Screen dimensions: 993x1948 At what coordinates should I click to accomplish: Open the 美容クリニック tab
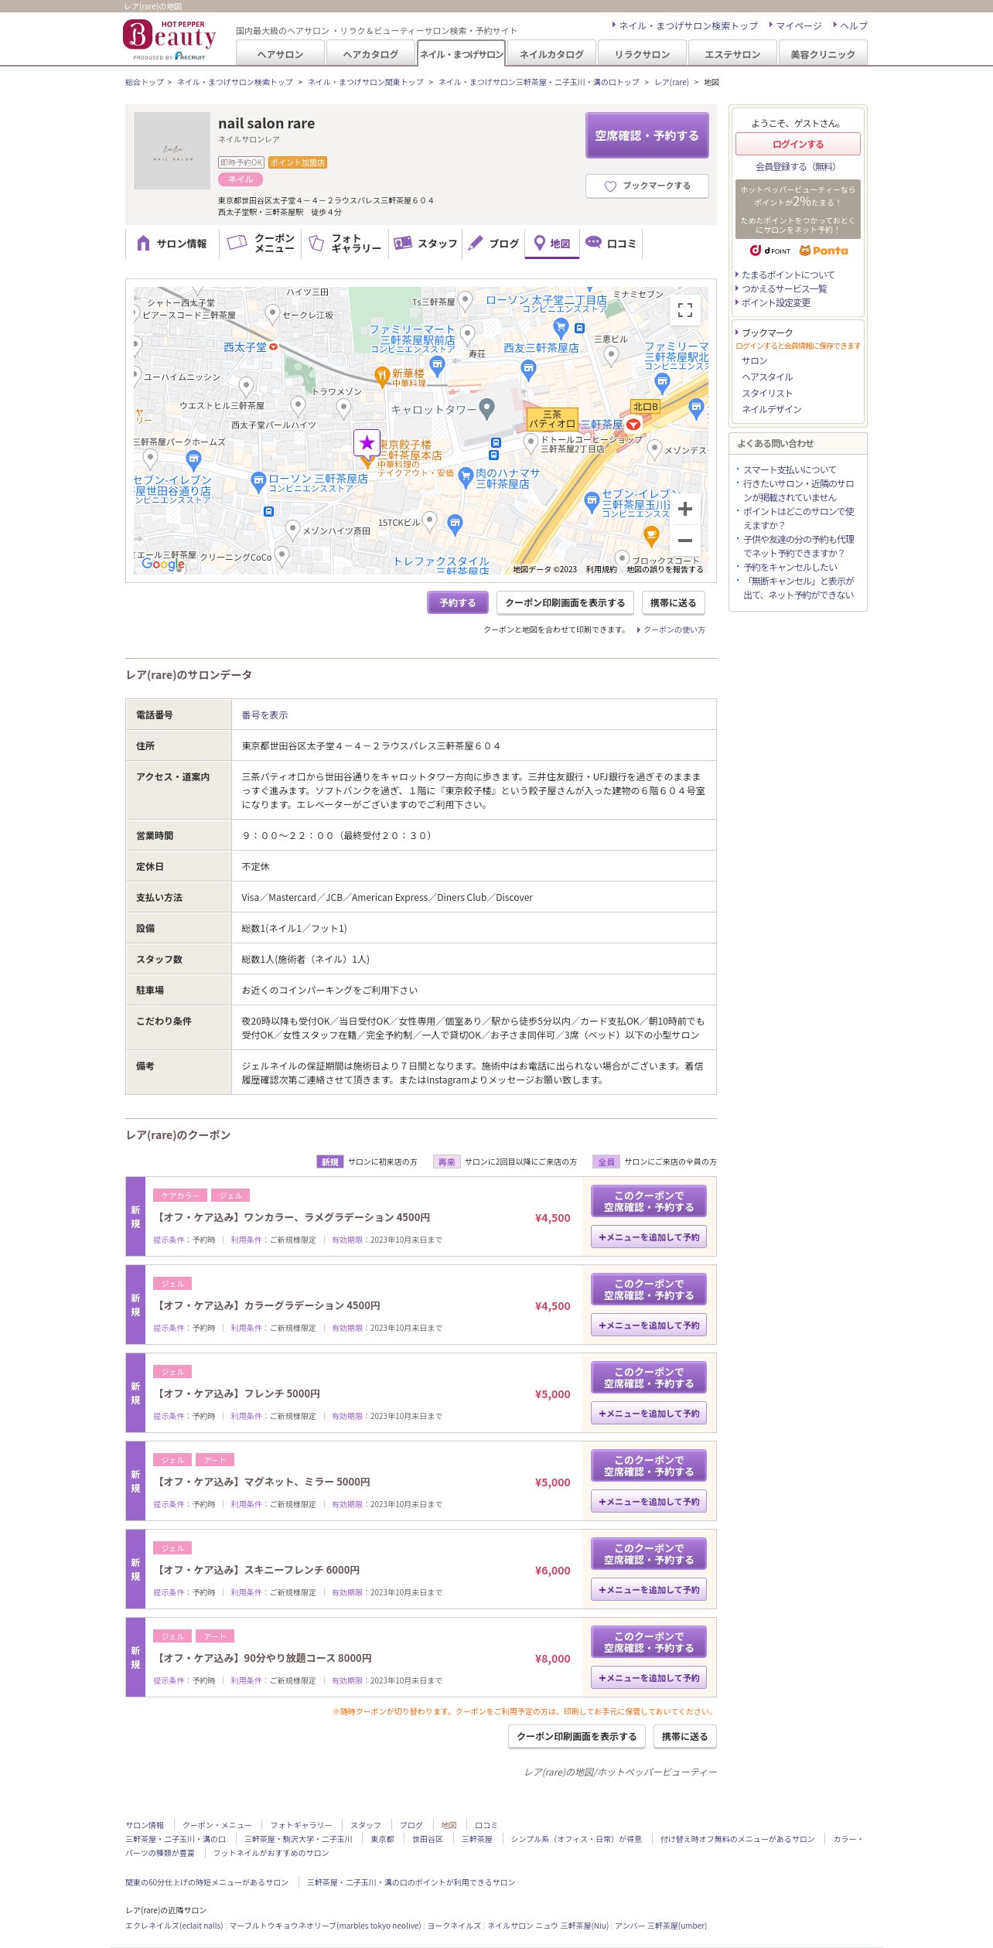pyautogui.click(x=823, y=54)
